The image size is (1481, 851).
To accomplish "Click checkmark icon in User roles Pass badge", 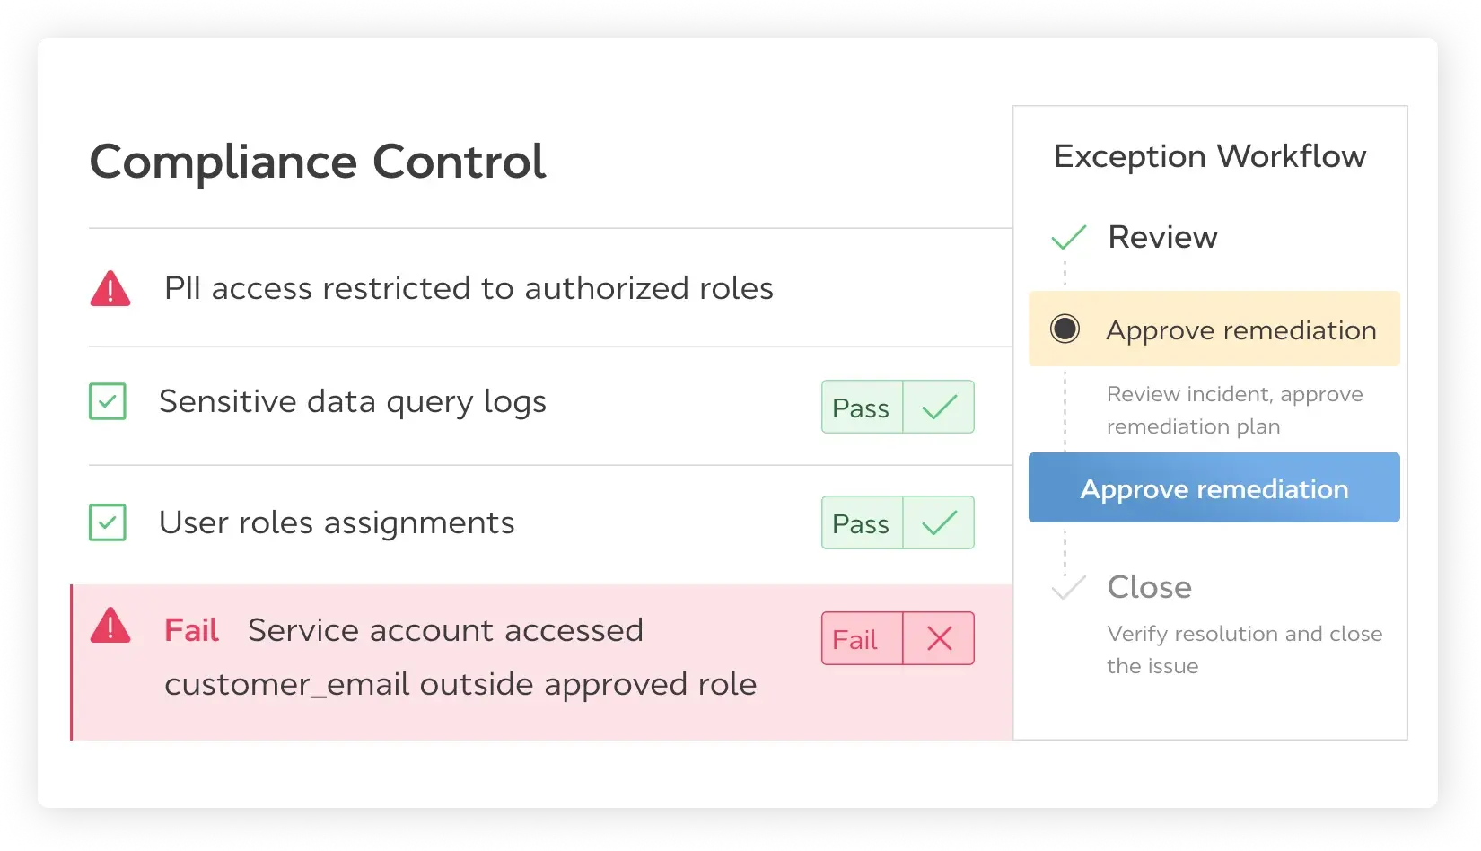I will pyautogui.click(x=939, y=523).
